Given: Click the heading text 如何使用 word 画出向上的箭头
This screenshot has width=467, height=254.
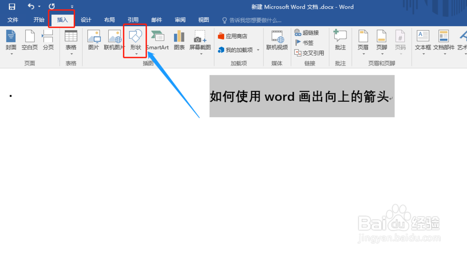Looking at the screenshot, I should pos(300,97).
